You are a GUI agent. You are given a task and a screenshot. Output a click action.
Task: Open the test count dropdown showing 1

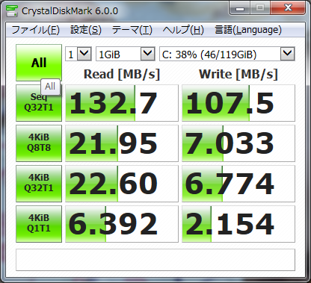[78, 54]
